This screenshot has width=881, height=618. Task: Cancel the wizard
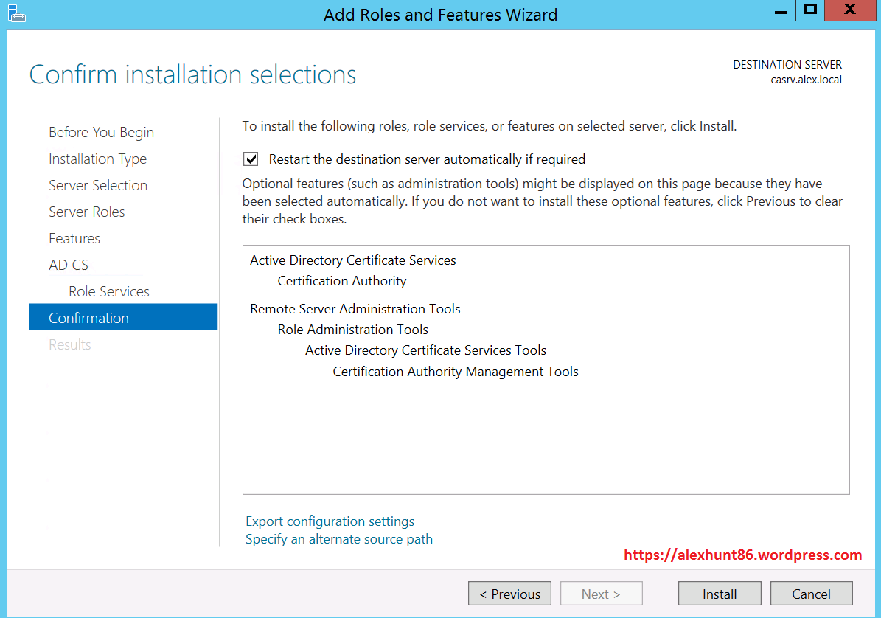811,594
